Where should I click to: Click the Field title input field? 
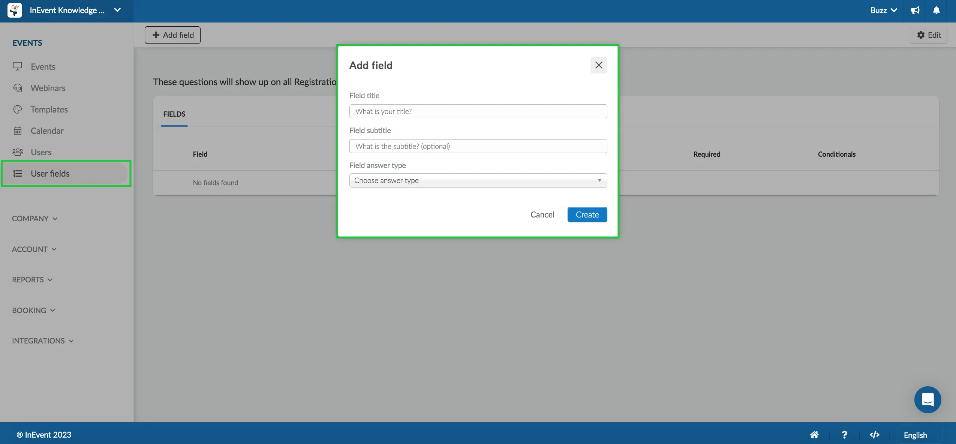(478, 110)
